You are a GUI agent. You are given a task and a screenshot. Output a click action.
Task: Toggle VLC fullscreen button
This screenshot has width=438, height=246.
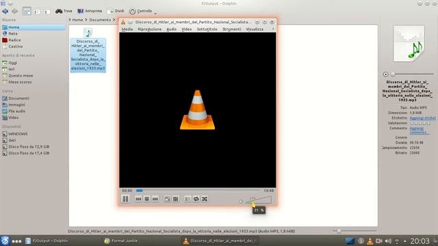[167, 199]
